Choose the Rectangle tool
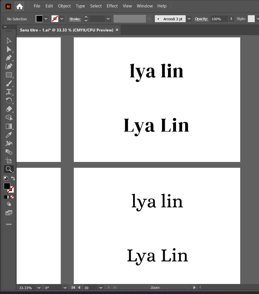The image size is (259, 294). [x=9, y=75]
